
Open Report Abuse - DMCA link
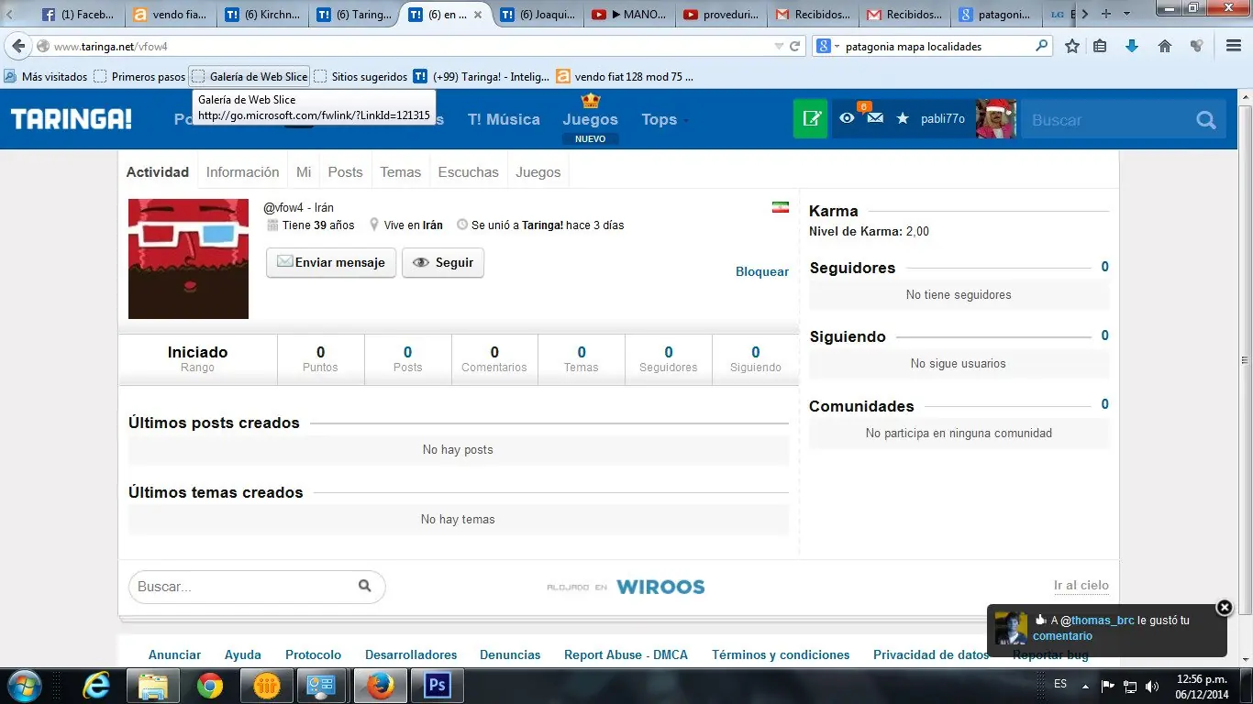coord(626,654)
